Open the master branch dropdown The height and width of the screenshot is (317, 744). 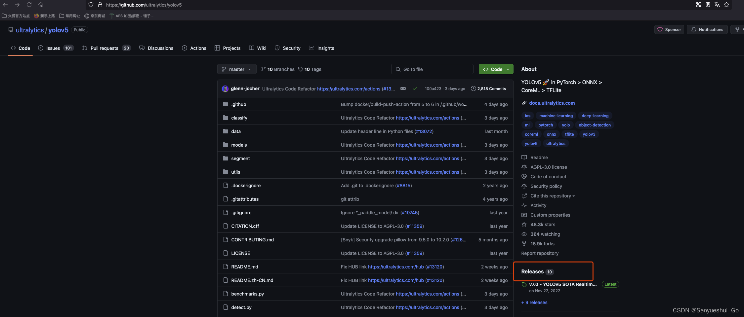click(x=237, y=69)
